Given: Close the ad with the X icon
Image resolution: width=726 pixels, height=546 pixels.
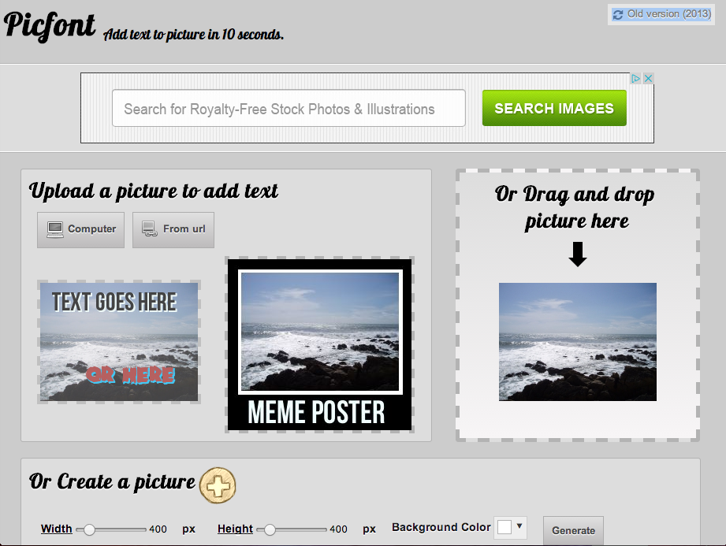Looking at the screenshot, I should 648,79.
